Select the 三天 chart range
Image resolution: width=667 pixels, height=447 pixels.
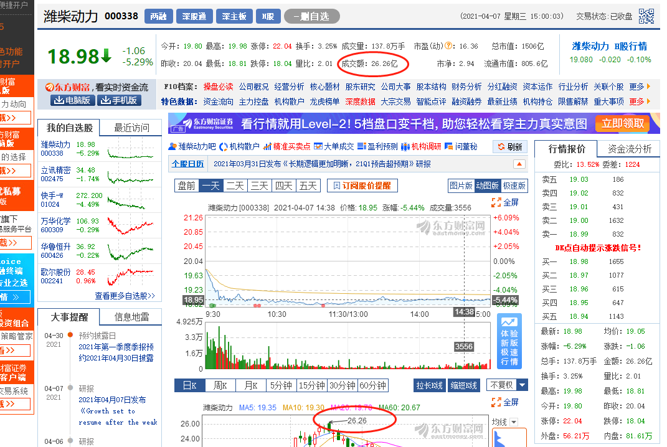pyautogui.click(x=260, y=186)
